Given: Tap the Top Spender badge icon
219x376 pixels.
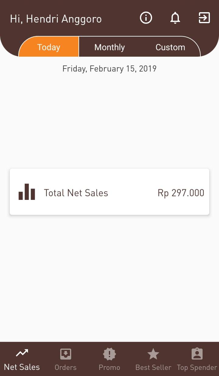Looking at the screenshot, I should pos(197,354).
